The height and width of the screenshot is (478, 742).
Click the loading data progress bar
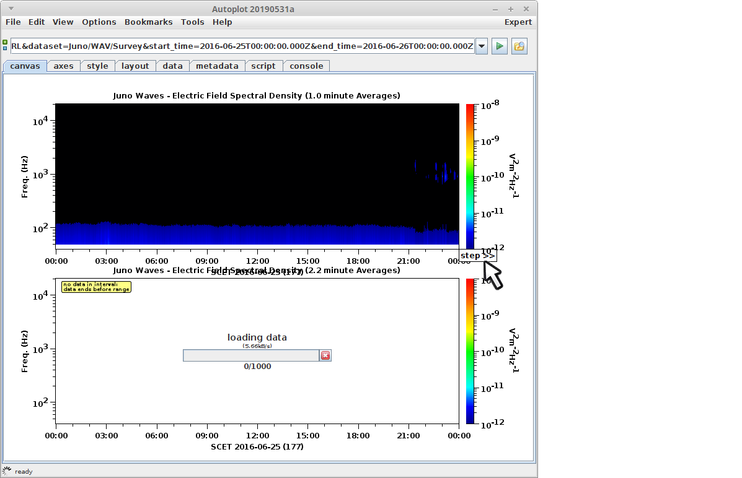coord(251,355)
